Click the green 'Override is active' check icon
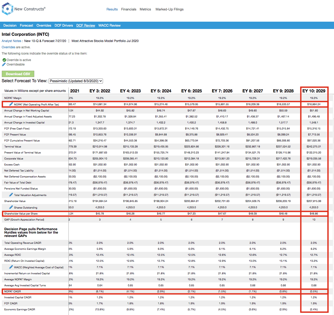The height and width of the screenshot is (315, 334). point(4,60)
